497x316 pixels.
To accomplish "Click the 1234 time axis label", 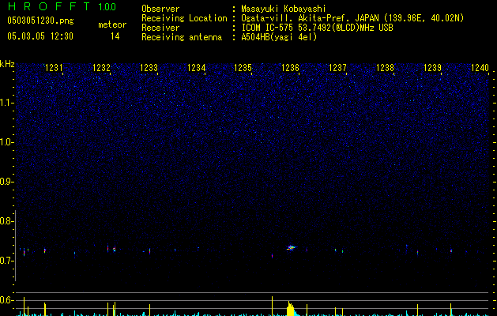I will (x=196, y=67).
